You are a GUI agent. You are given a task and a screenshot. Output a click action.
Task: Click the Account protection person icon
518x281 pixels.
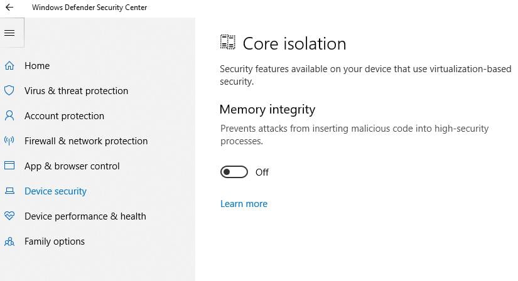coord(9,116)
